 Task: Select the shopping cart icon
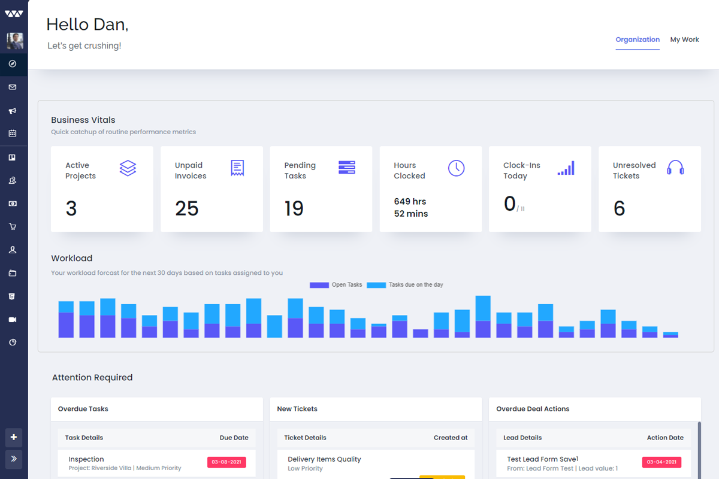[14, 226]
